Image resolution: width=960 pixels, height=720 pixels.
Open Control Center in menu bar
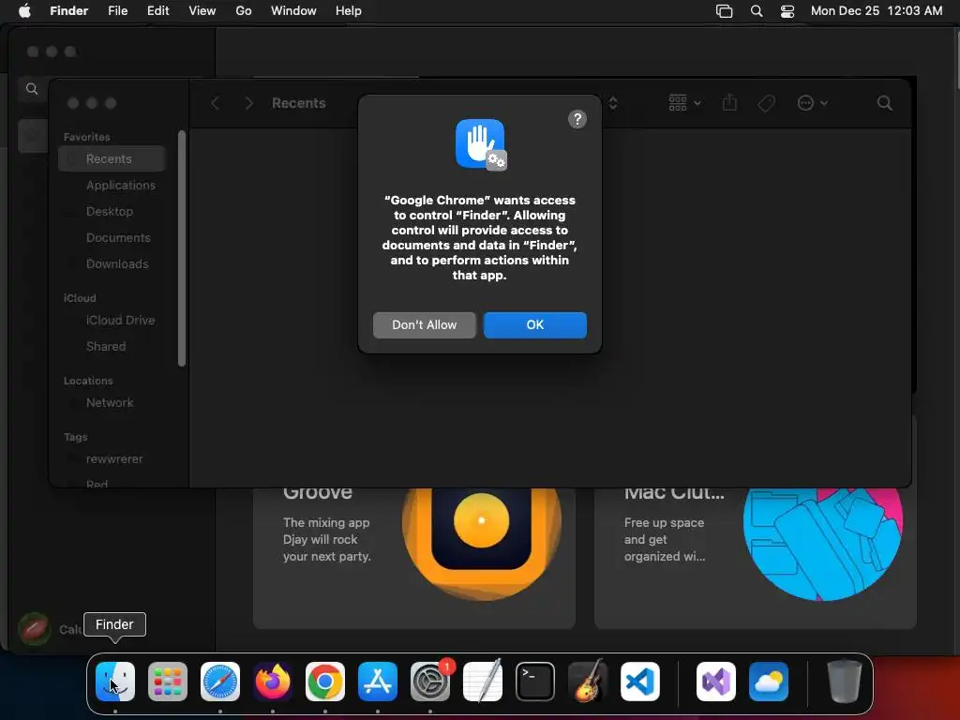pyautogui.click(x=787, y=11)
